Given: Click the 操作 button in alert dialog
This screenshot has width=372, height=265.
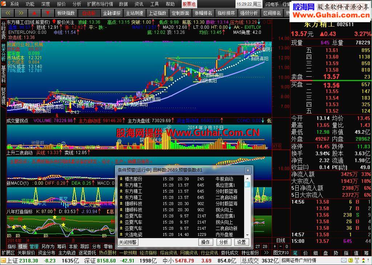Looking at the screenshot, I should click(205, 242).
